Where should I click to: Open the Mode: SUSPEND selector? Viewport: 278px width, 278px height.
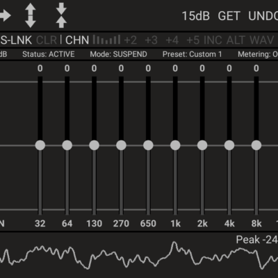118,54
